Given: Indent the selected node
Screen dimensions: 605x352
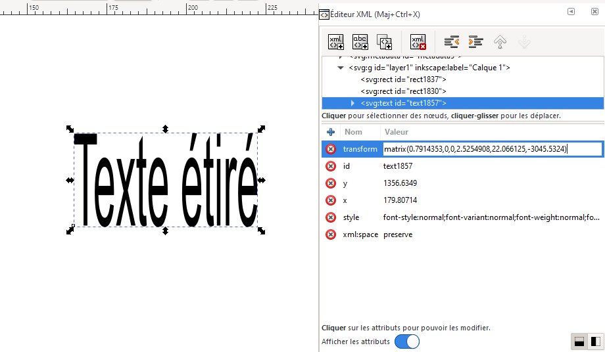Looking at the screenshot, I should pos(475,41).
